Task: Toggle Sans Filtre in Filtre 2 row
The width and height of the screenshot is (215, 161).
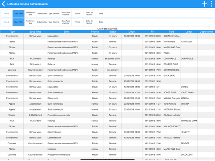Action: pyautogui.click(x=19, y=22)
